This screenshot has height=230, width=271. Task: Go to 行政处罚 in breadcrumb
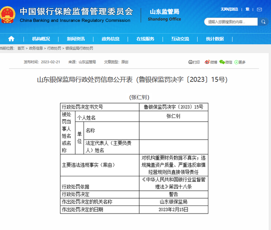[x=54, y=48]
